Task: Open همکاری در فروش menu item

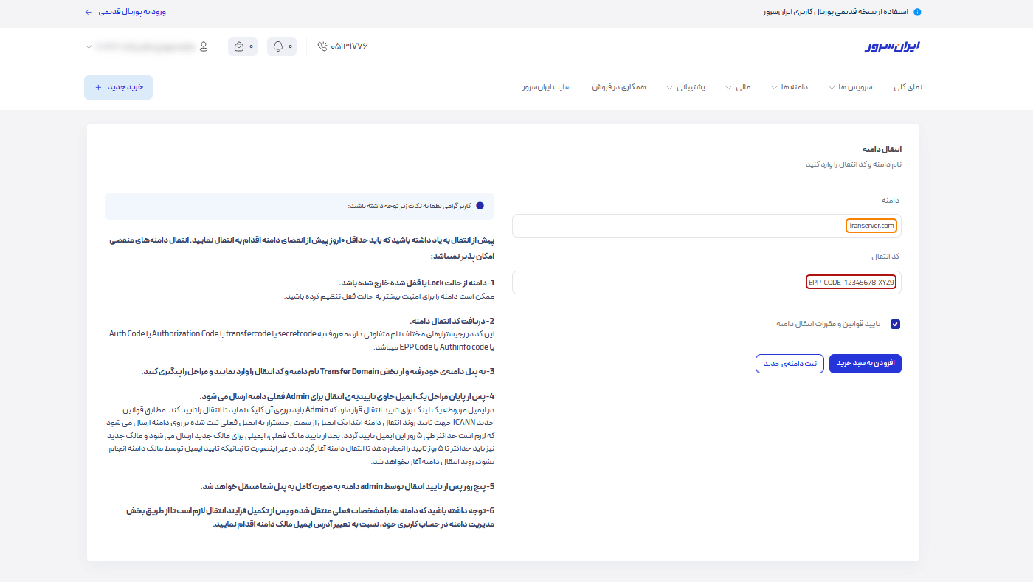Action: click(618, 87)
